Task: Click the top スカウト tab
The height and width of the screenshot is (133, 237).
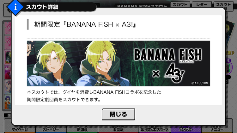Action: click(180, 5)
